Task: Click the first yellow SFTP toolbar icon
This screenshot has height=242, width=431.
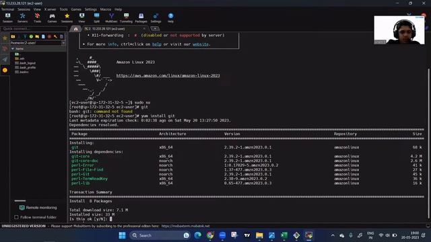Action: tap(13, 36)
